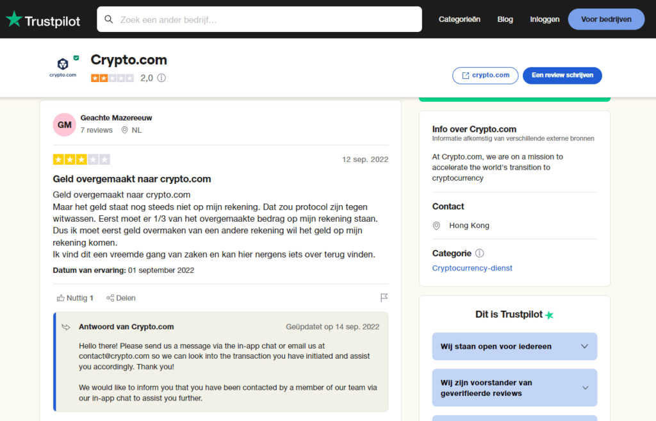
Task: Flag the review with the report icon
Action: tap(384, 297)
